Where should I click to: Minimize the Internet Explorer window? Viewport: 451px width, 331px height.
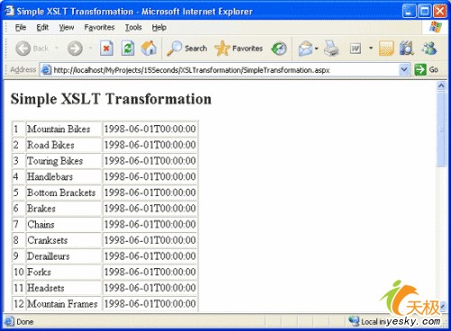click(409, 12)
